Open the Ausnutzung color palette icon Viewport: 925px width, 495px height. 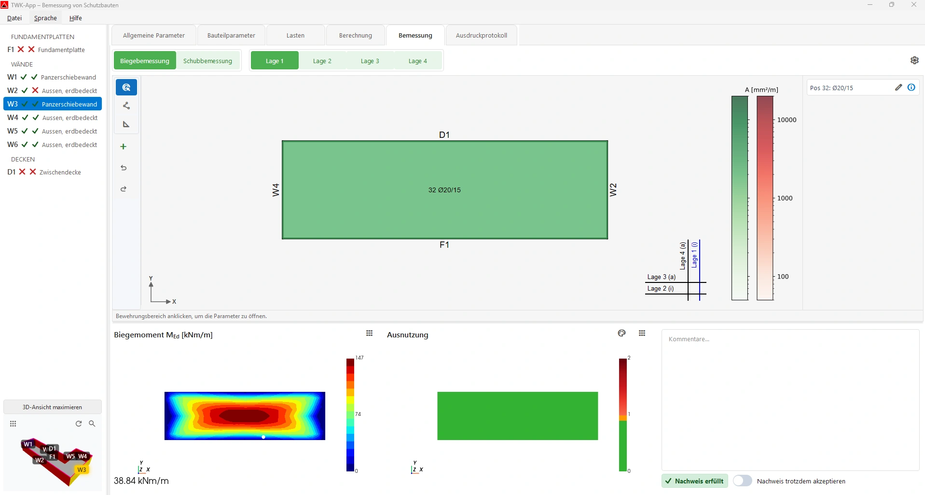click(x=621, y=333)
